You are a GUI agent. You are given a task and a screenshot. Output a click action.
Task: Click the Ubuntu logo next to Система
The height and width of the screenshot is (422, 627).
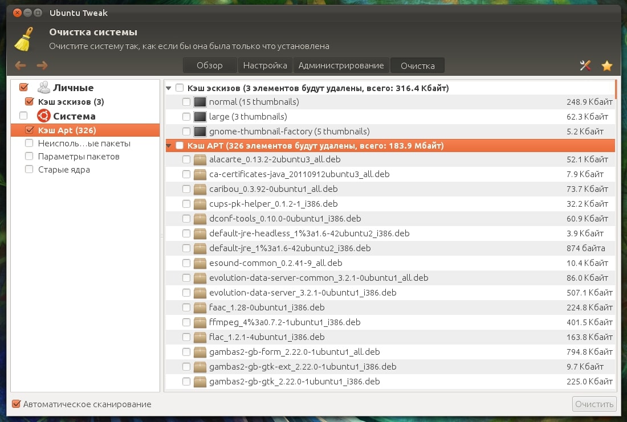point(43,116)
